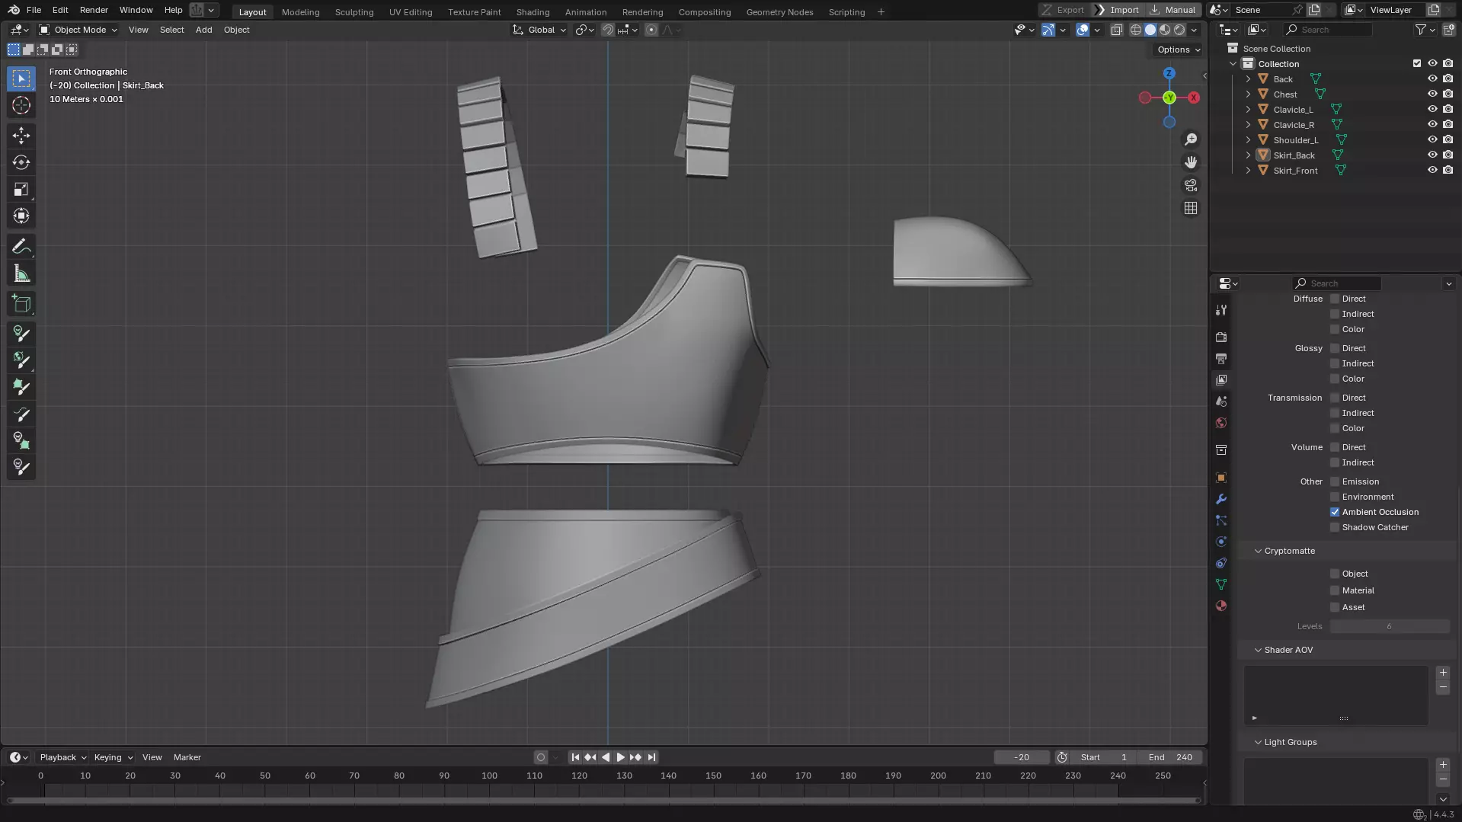
Task: Open the Material properties tab
Action: click(1221, 606)
